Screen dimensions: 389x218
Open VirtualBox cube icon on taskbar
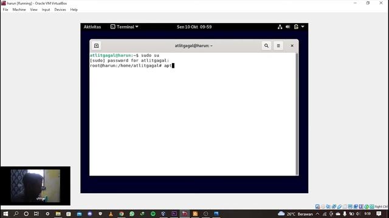click(x=164, y=214)
